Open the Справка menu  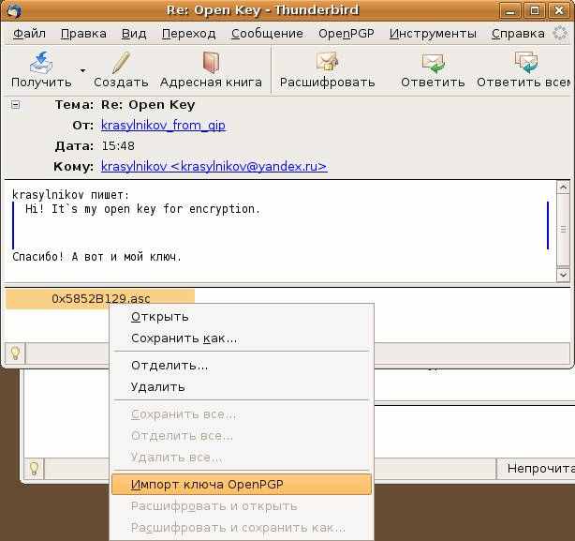click(518, 34)
